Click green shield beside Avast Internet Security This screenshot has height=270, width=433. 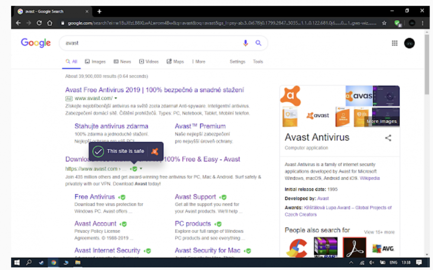pos(148,251)
